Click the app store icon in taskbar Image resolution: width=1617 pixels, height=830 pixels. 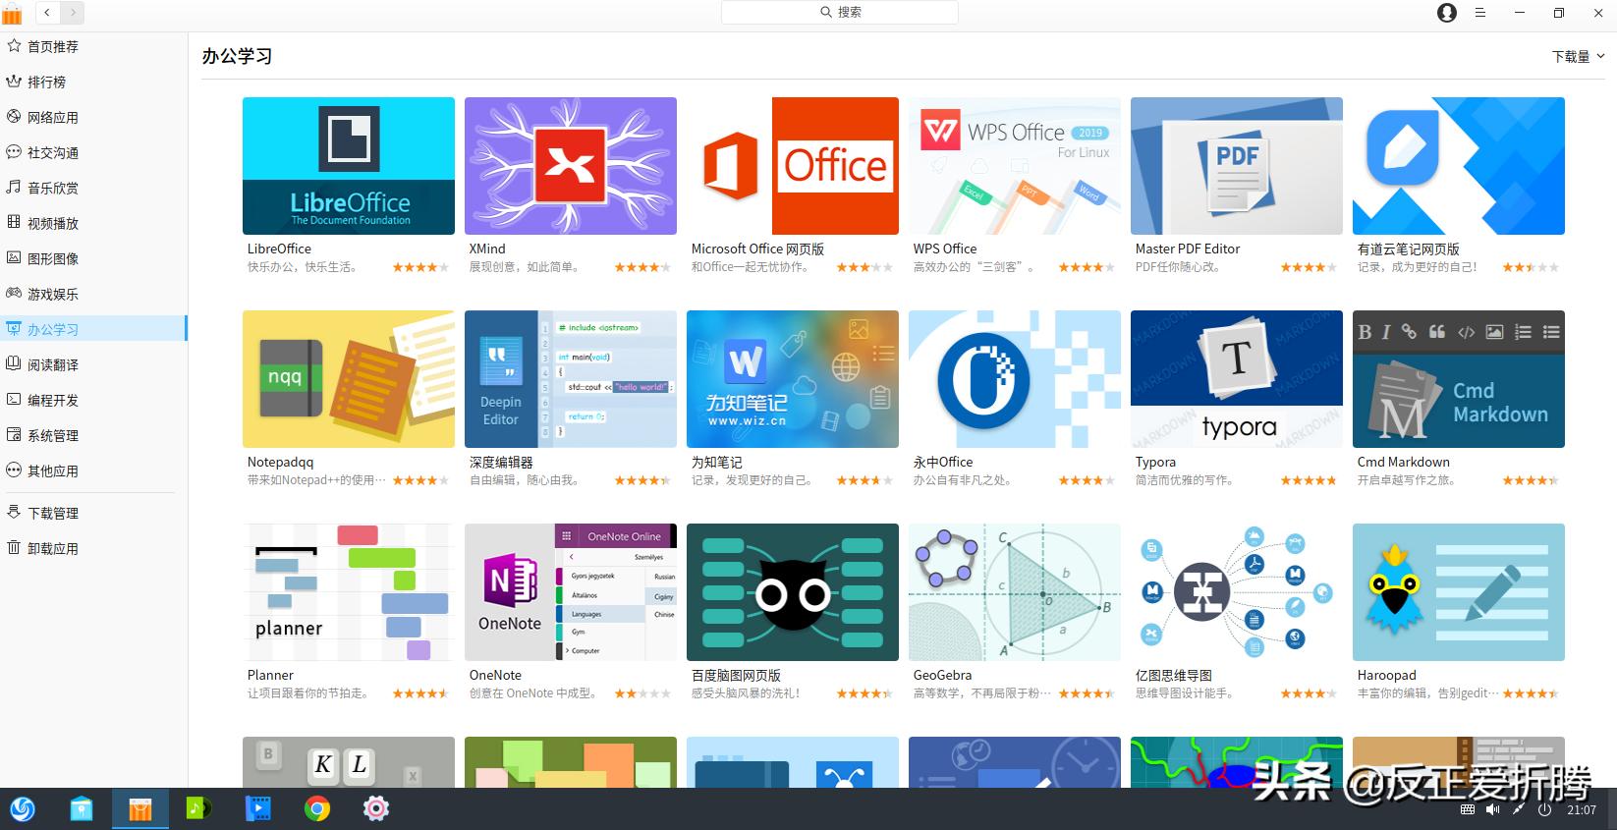click(x=140, y=808)
